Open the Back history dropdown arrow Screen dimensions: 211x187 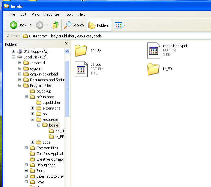31,25
